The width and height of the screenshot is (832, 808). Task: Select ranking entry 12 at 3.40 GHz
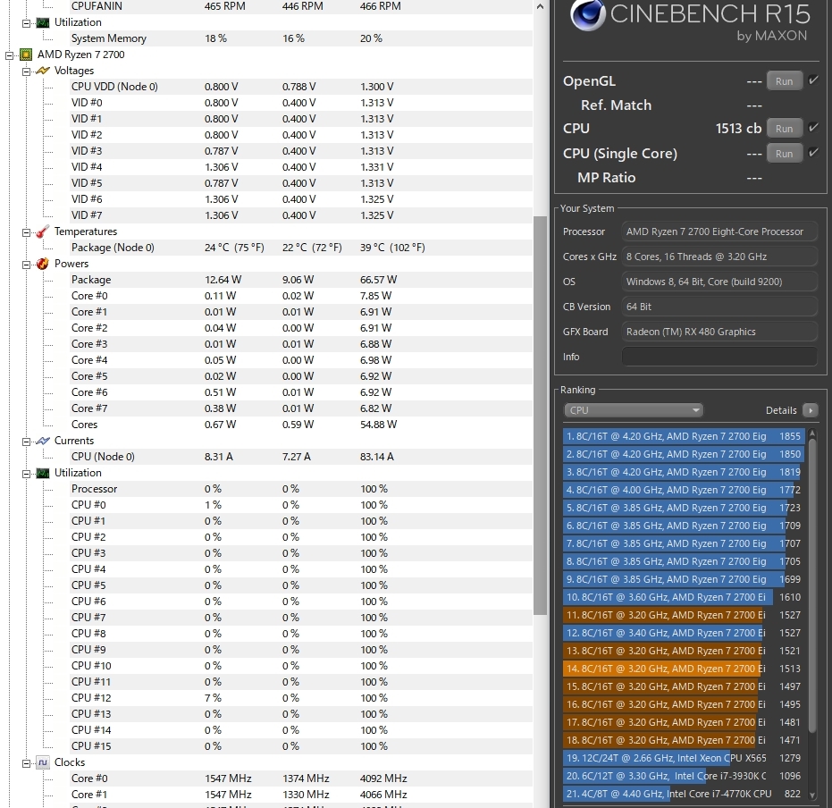[684, 633]
